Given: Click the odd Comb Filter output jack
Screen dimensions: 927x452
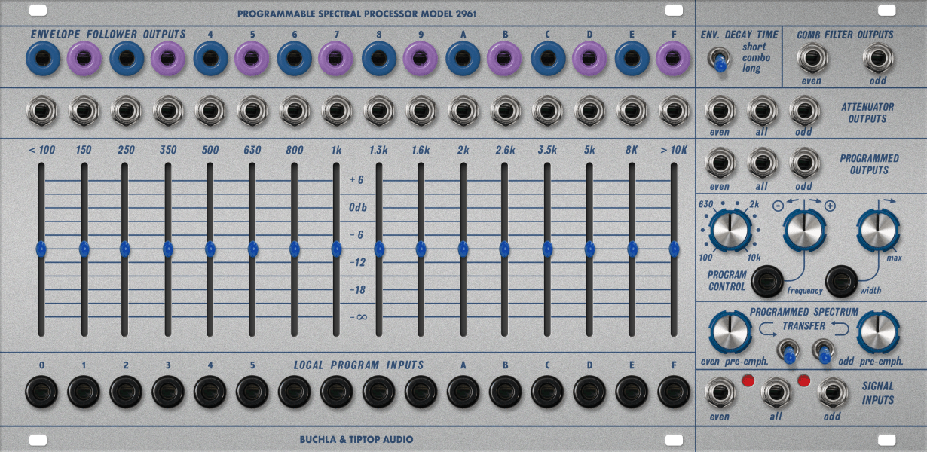Looking at the screenshot, I should pos(877,57).
